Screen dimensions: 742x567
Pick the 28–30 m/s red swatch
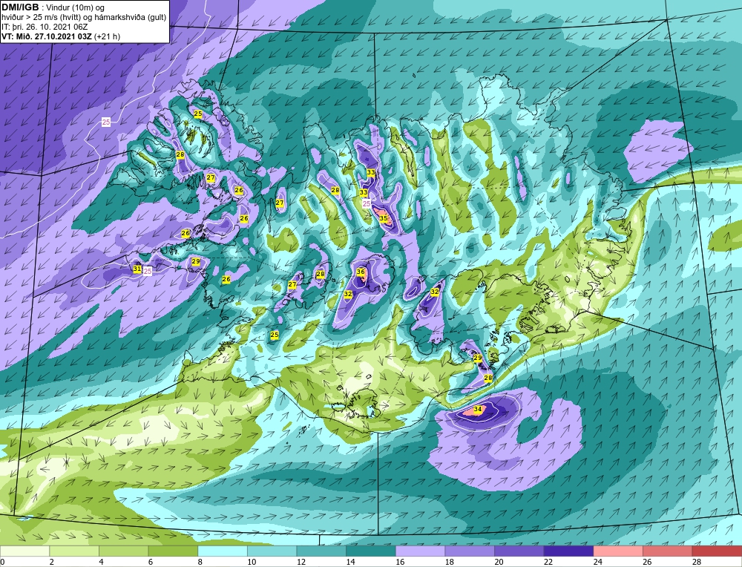click(x=717, y=551)
